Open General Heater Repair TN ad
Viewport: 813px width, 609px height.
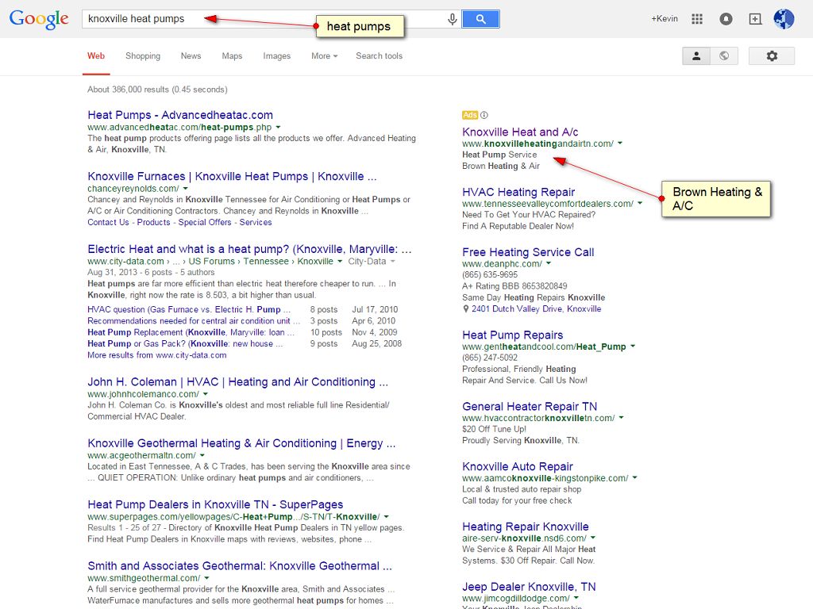530,407
